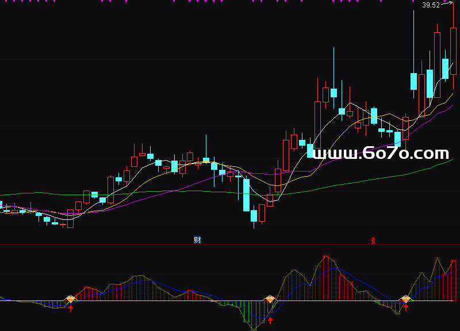Open the www.6o7o.com watermark link

[381, 153]
